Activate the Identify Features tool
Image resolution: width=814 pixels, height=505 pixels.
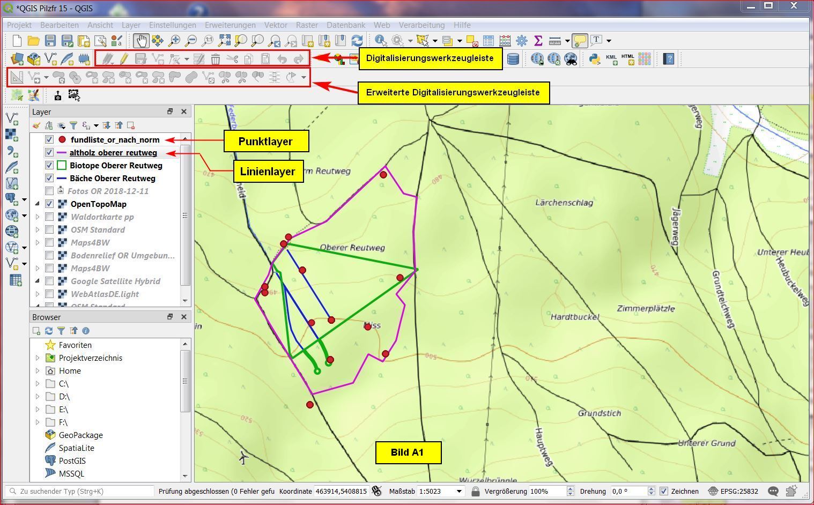pos(381,41)
